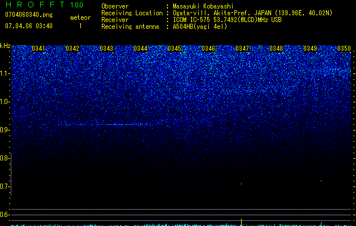This screenshot has height=226, width=356.
Task: Click the Receiver field label
Action: [115, 20]
